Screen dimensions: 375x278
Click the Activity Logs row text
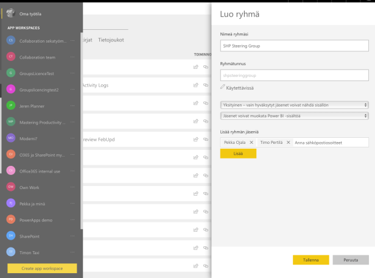coord(96,85)
